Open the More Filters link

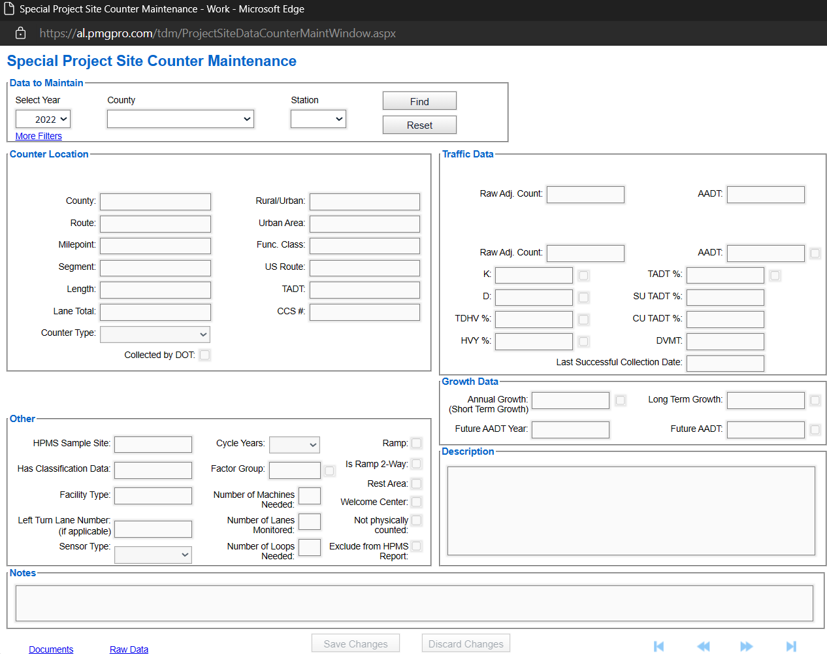(38, 136)
